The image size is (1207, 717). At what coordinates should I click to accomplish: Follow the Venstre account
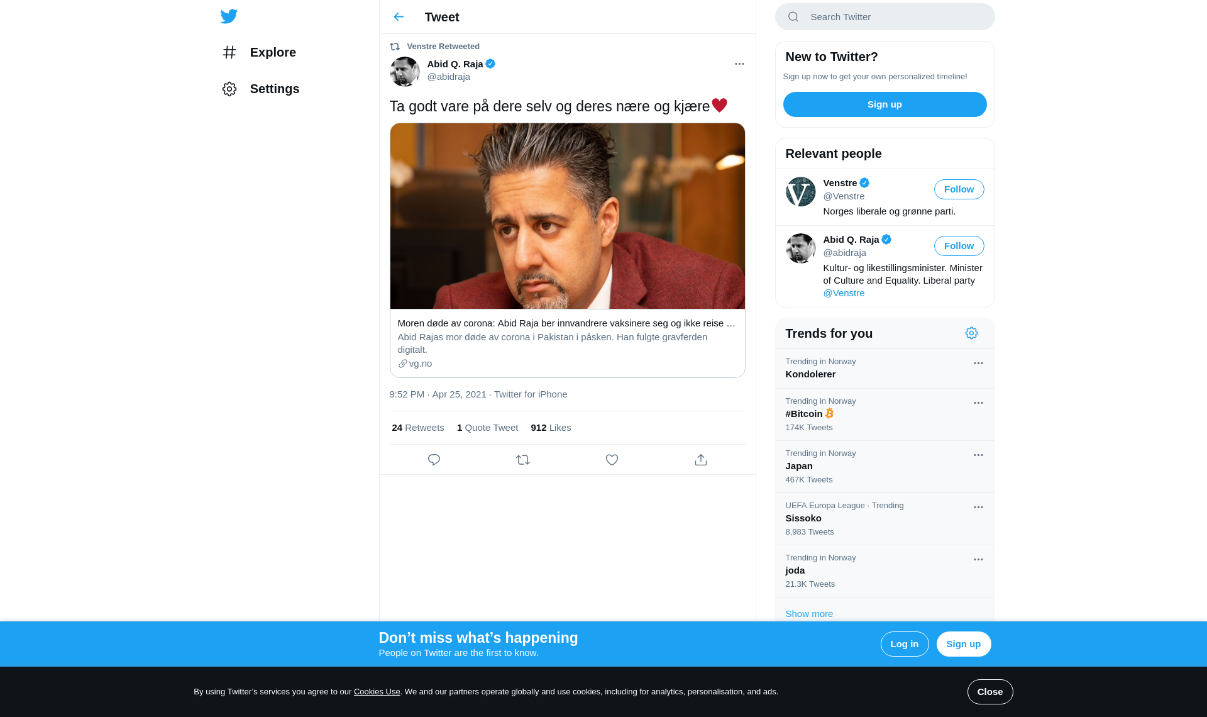(959, 189)
